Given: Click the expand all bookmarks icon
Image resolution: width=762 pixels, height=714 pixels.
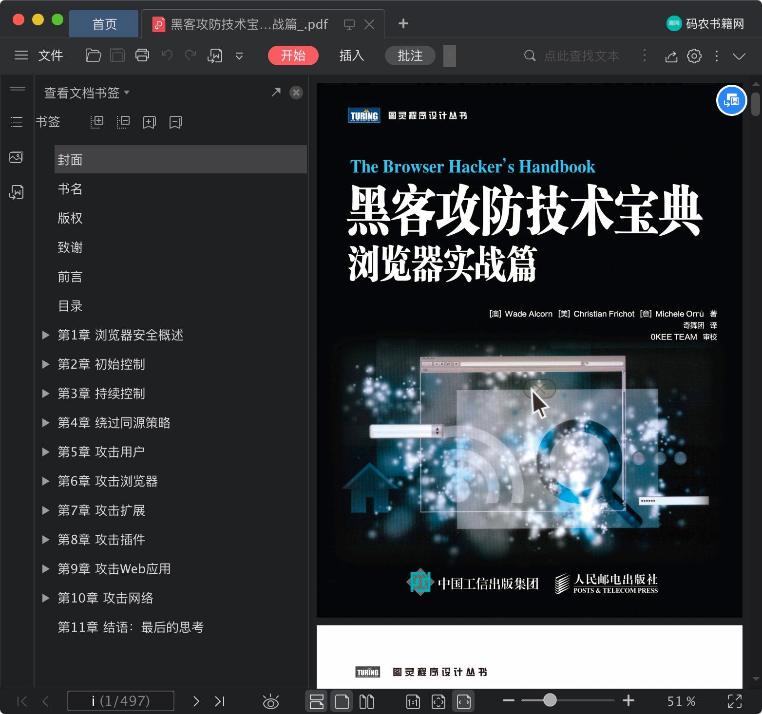Looking at the screenshot, I should click(97, 122).
